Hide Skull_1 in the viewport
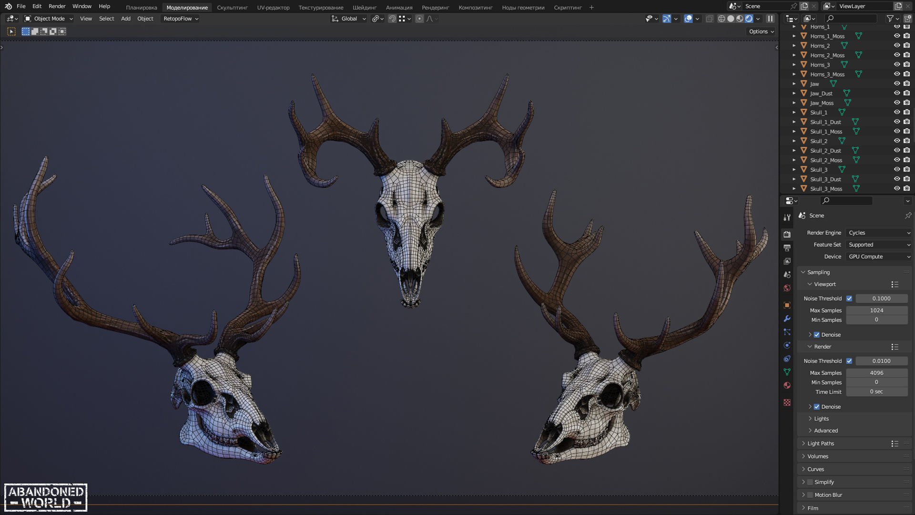This screenshot has height=515, width=915. pyautogui.click(x=896, y=112)
